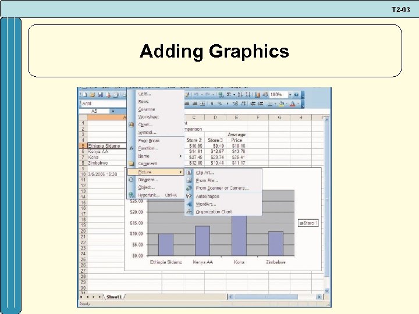Choose Chart... from the Insert menu
Image resolution: width=419 pixels, height=314 pixels.
point(155,124)
